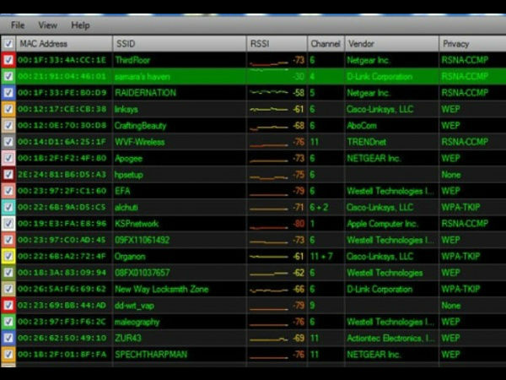506x380 pixels.
Task: Click MAC address 00:19:E3:FA:E8:96
Action: tap(62, 224)
